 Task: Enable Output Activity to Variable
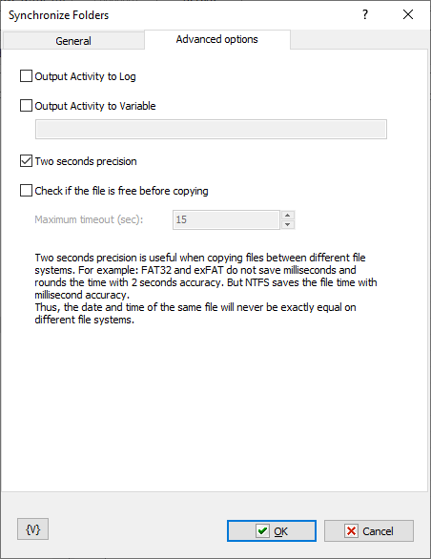(26, 106)
